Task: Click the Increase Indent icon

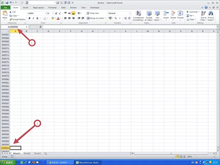Action: (83, 18)
